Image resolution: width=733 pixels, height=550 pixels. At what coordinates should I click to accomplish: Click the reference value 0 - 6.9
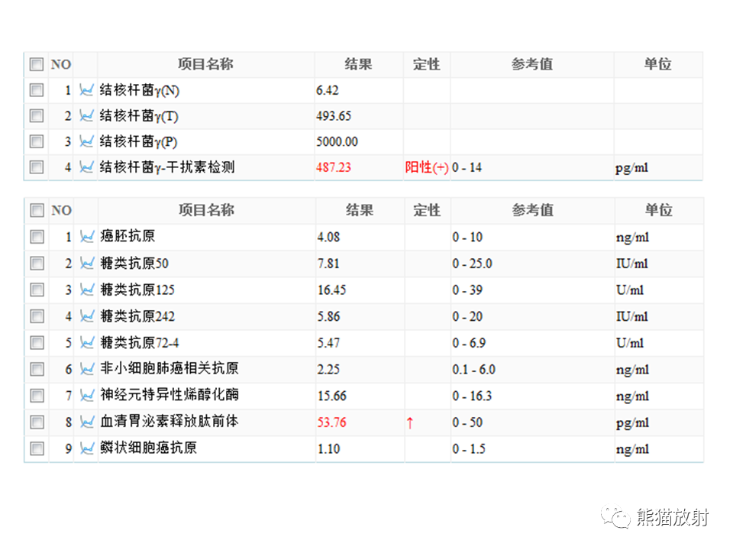pos(469,343)
